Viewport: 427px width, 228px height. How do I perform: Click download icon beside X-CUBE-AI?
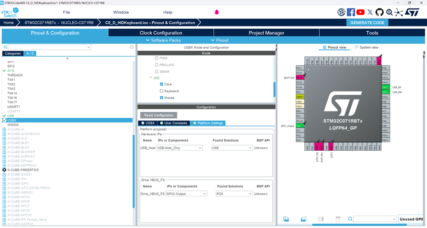tap(4, 129)
